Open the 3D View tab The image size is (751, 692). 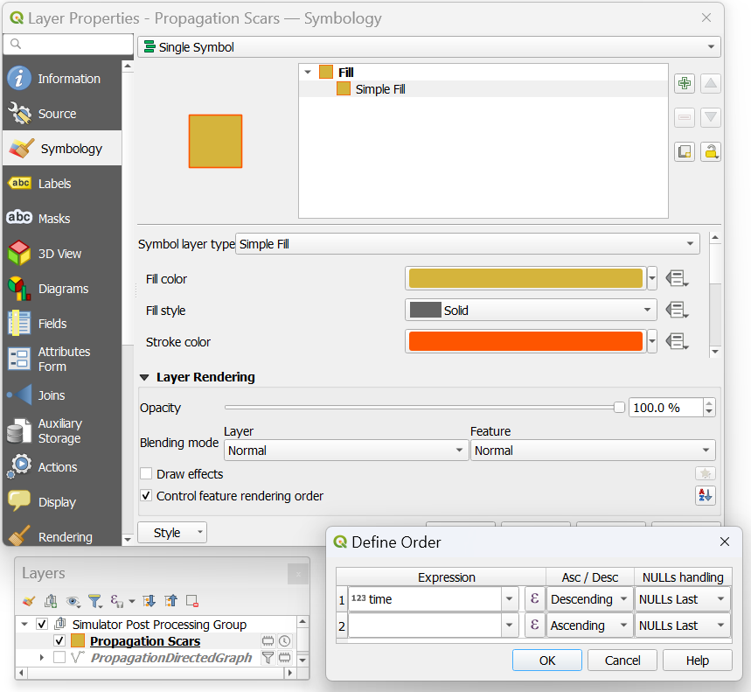pyautogui.click(x=62, y=254)
